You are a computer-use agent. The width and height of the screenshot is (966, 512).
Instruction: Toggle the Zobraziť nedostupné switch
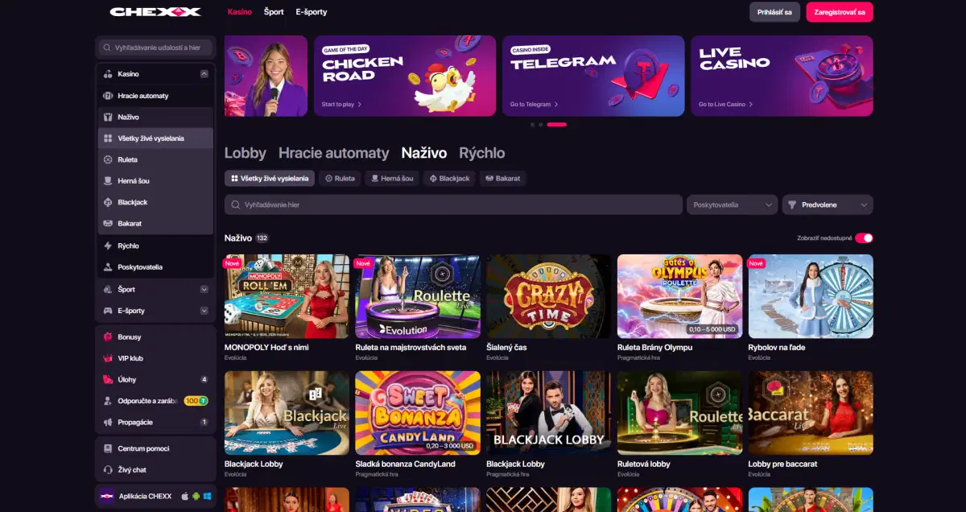click(x=864, y=238)
